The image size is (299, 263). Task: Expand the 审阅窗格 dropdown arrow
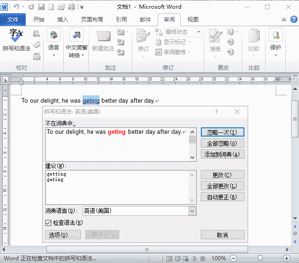click(x=189, y=52)
